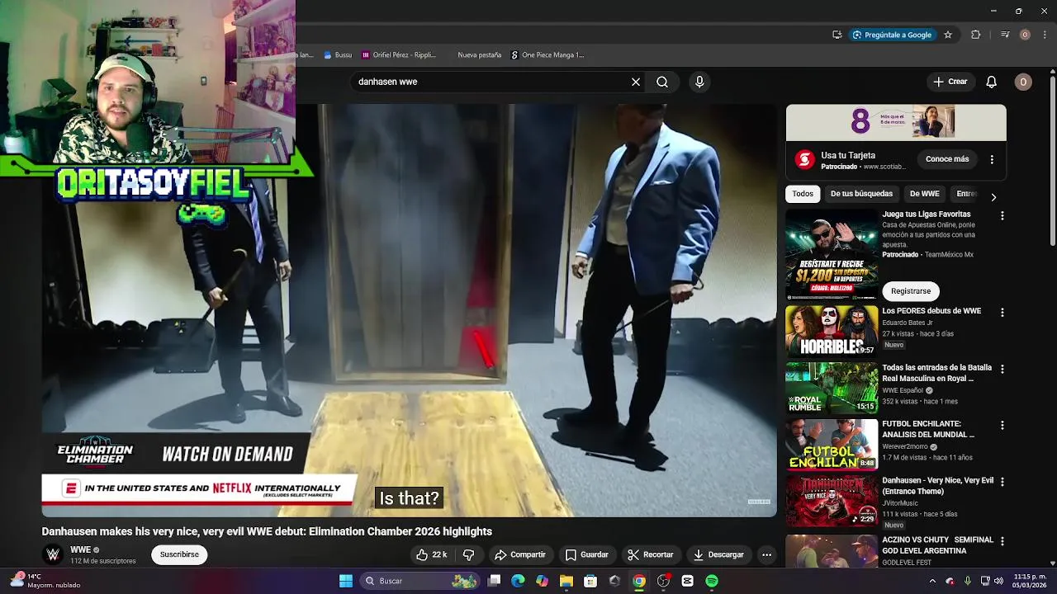Subscribe to WWE with the Suscribirse button
This screenshot has height=594, width=1057.
pos(179,554)
